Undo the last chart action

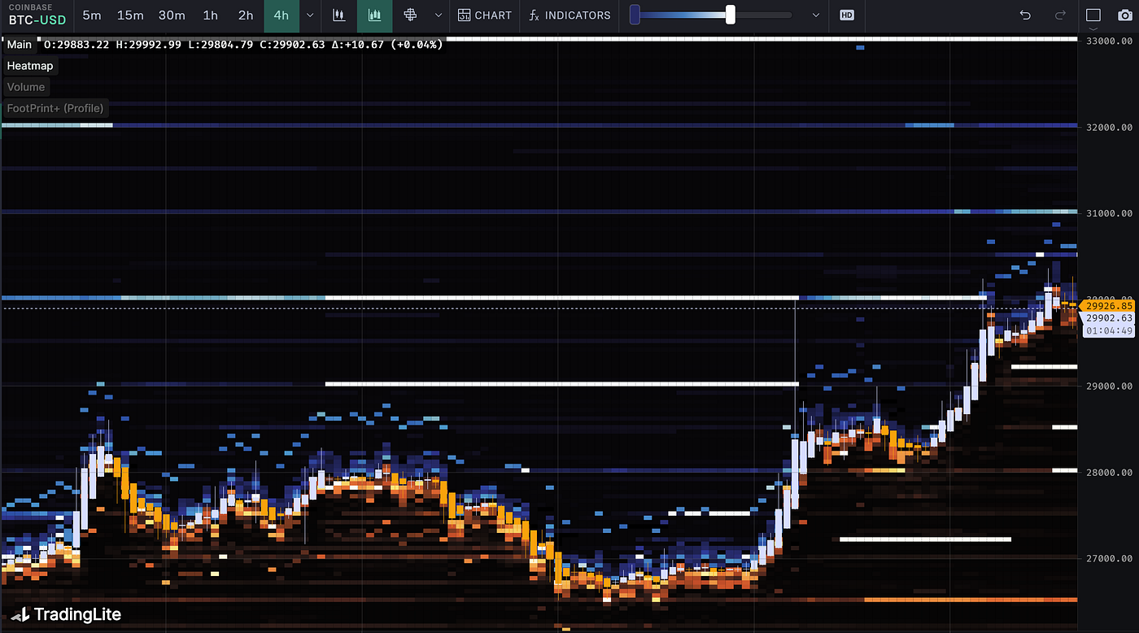pos(1025,15)
